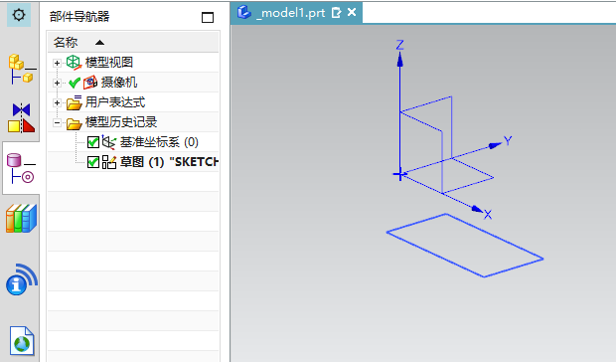
Task: Open the settings gear in the resource bar
Action: pos(19,15)
